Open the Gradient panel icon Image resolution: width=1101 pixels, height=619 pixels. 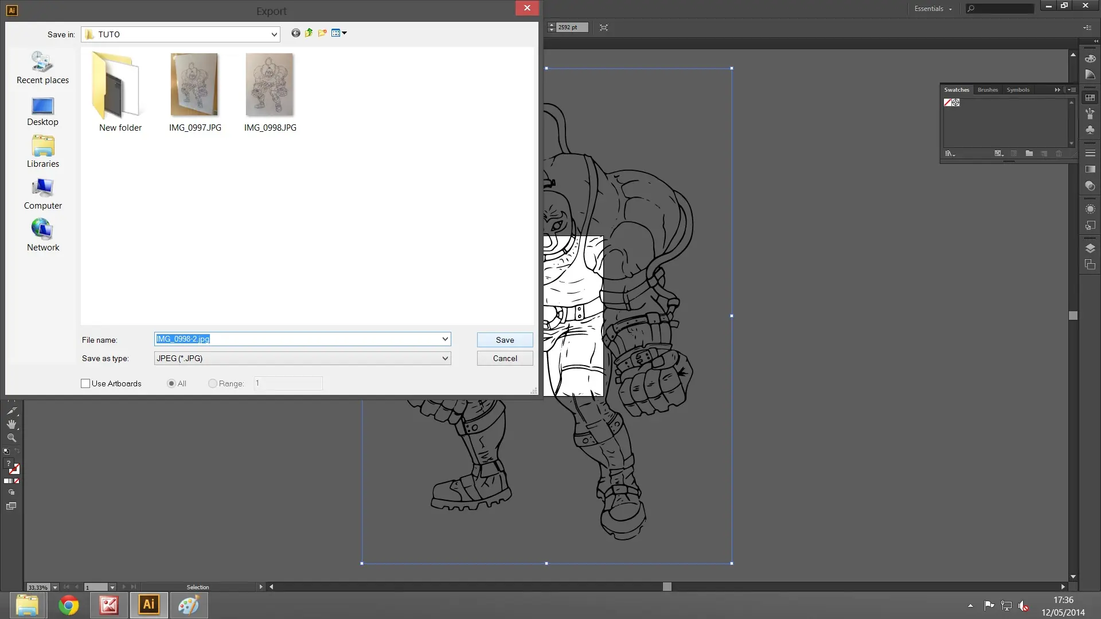pos(1090,170)
